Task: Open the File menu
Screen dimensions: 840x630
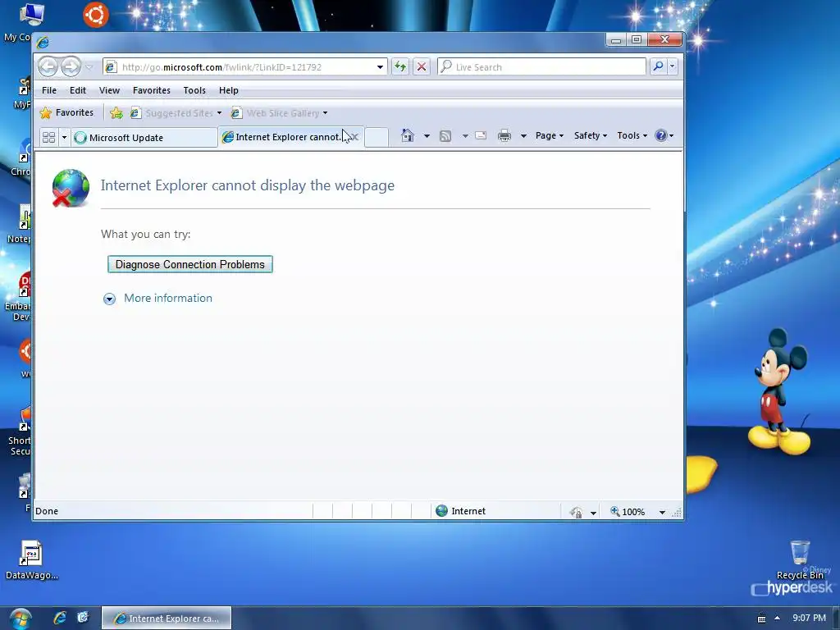Action: tap(48, 90)
